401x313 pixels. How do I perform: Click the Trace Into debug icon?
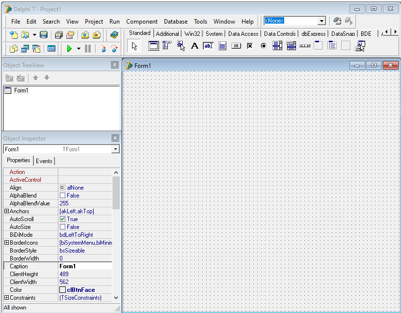104,48
